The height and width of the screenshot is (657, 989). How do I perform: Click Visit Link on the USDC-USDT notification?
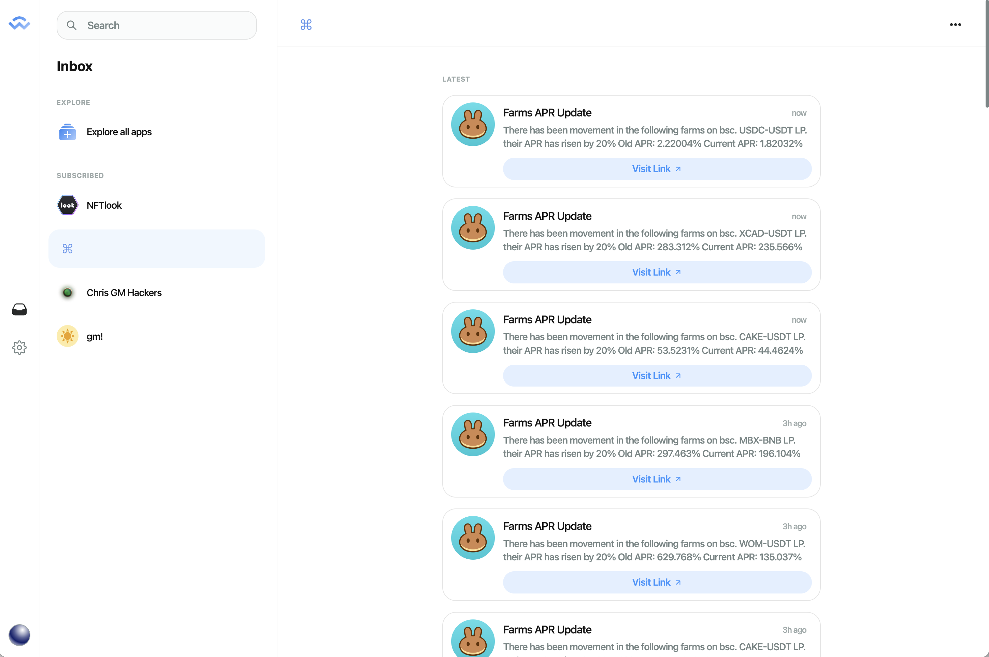click(656, 169)
